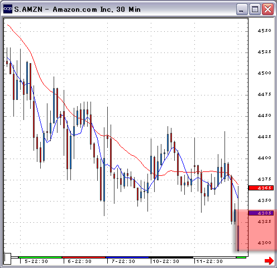Image resolution: width=277 pixels, height=268 pixels.
Task: Click the 'S.AMZN - Amazon.com Inc, 30 Min' title
Action: (x=77, y=9)
